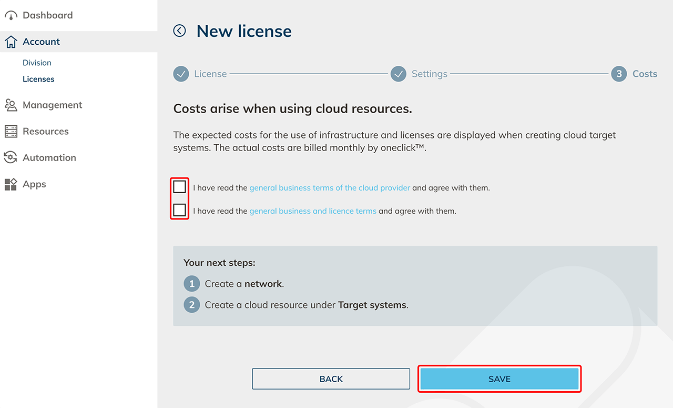Tick the general business and licence terms checkbox
673x408 pixels.
coord(180,210)
